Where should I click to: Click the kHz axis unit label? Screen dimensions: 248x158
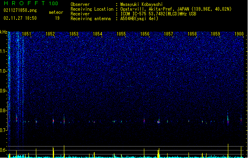pyautogui.click(x=4, y=32)
